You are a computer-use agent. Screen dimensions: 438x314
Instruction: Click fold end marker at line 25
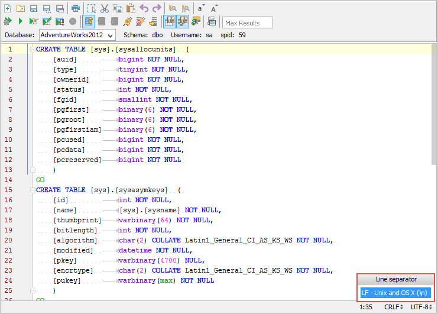pos(33,290)
